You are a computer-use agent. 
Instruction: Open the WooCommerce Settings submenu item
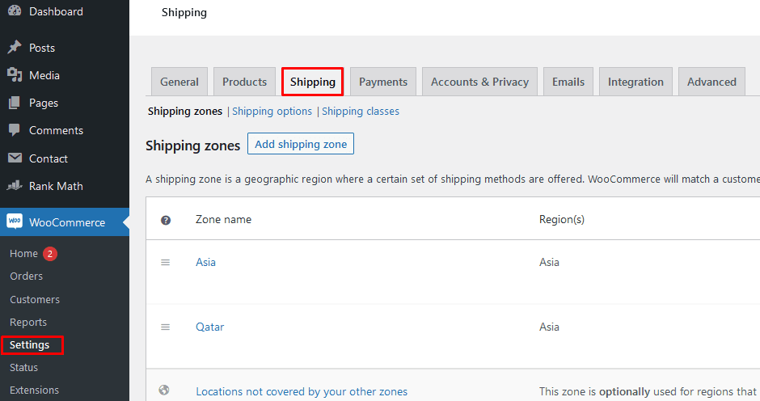click(29, 344)
